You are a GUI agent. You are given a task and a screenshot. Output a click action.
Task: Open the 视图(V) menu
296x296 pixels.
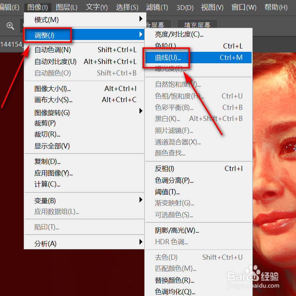click(212, 7)
